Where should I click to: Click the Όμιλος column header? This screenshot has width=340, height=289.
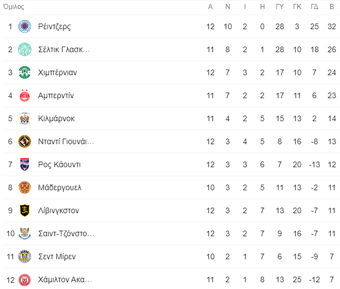pyautogui.click(x=13, y=7)
